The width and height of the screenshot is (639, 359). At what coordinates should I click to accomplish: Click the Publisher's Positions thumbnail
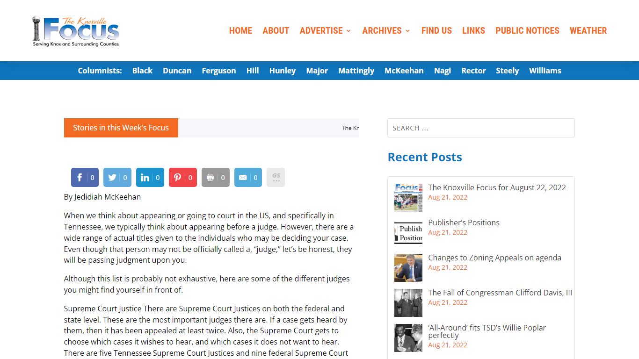[x=408, y=233]
